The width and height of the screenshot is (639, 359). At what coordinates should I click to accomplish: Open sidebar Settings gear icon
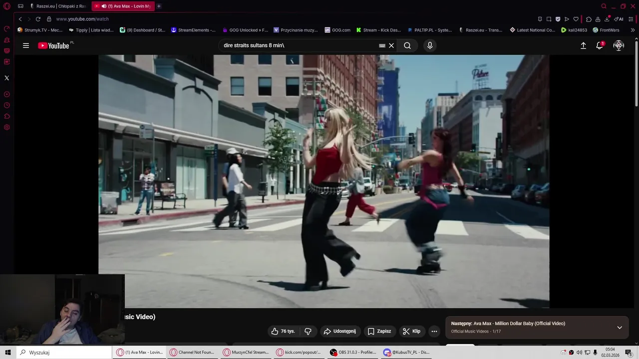point(6,127)
